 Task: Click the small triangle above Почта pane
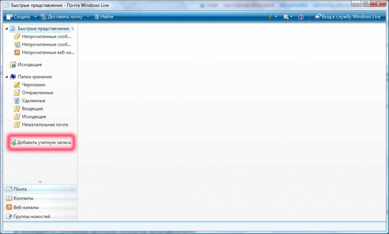(x=40, y=182)
